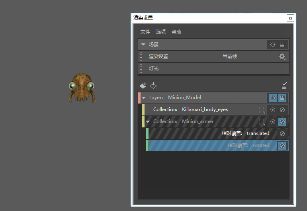This screenshot has height=211, width=307.
Task: Collapse the 场景 section
Action: (x=143, y=45)
